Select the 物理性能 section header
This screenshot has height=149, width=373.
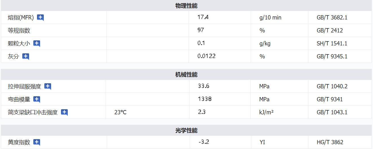click(186, 6)
